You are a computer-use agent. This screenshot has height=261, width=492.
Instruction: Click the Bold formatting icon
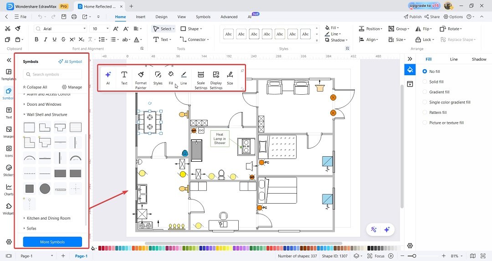click(x=36, y=40)
